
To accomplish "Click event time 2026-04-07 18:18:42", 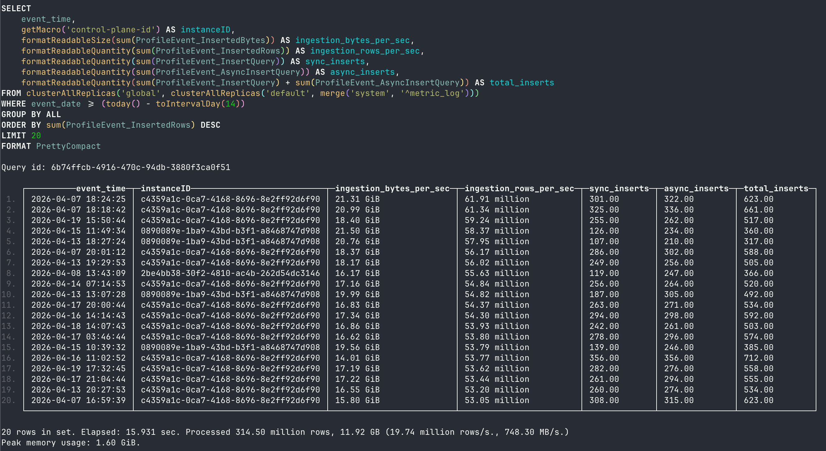I will (x=78, y=210).
